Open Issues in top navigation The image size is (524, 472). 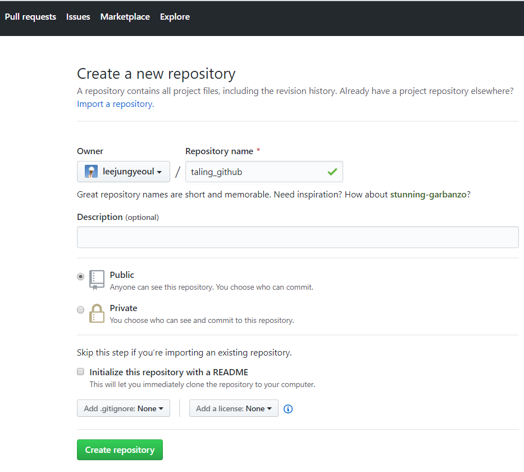click(x=78, y=17)
